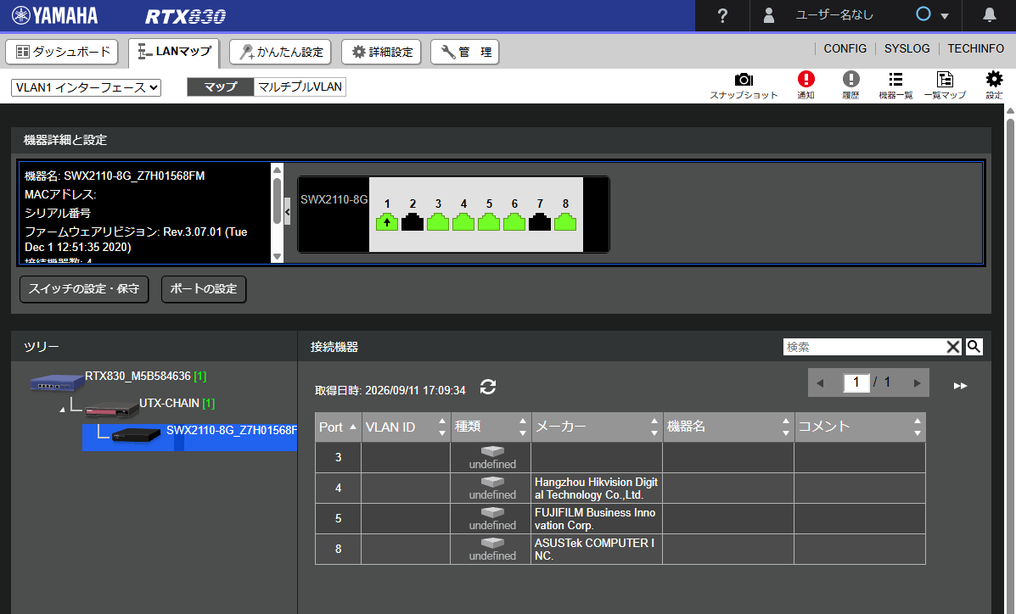Click ASUSTek COMPUTER INC. cell
Viewport: 1016px width, 614px height.
(x=597, y=550)
